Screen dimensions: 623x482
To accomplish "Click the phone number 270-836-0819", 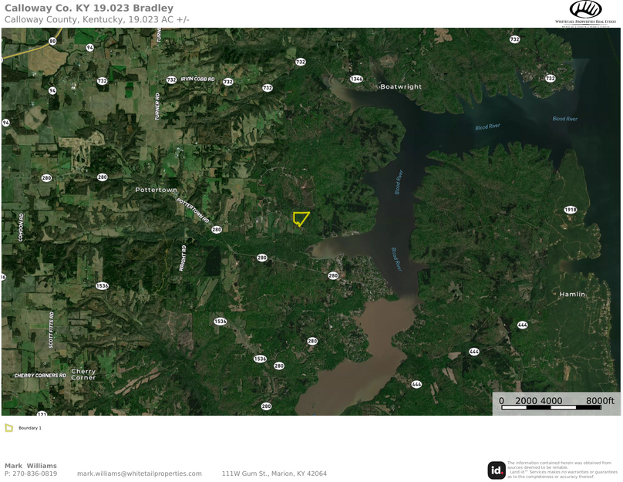I will (35, 474).
